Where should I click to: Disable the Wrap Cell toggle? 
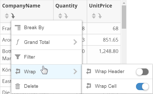(x=142, y=87)
